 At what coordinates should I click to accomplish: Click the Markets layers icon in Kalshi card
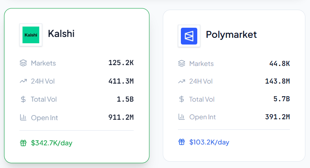23,63
